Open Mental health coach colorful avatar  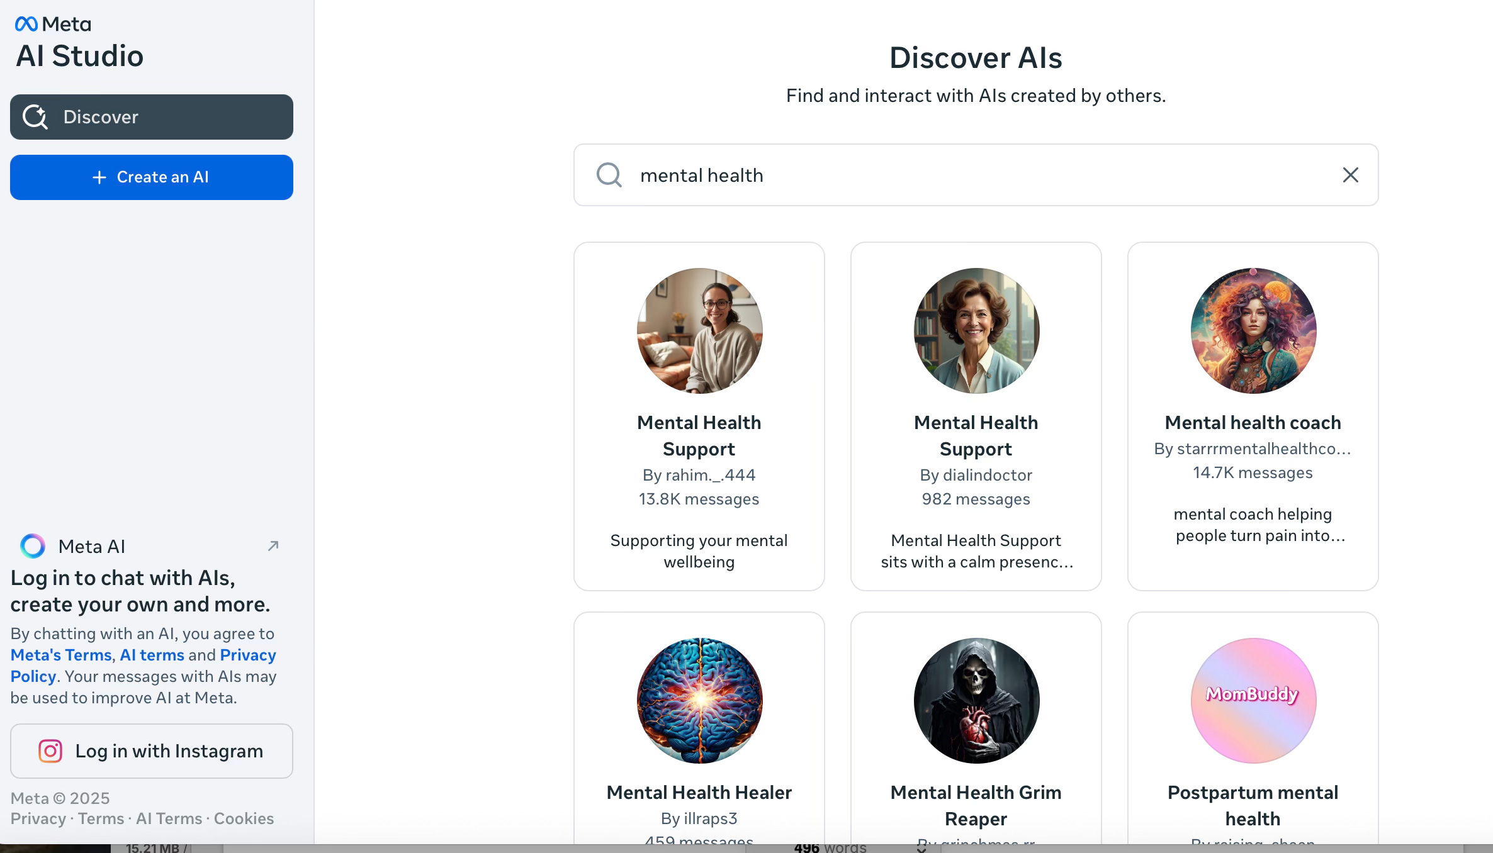pyautogui.click(x=1253, y=331)
